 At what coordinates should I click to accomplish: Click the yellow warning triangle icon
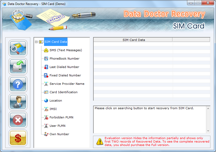(100, 141)
